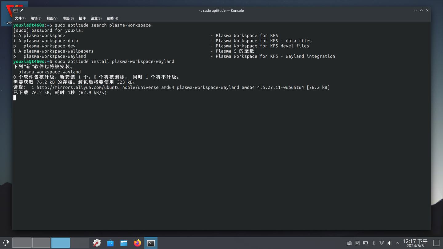The image size is (443, 249).
Task: Launch the Discover software center
Action: point(110,243)
